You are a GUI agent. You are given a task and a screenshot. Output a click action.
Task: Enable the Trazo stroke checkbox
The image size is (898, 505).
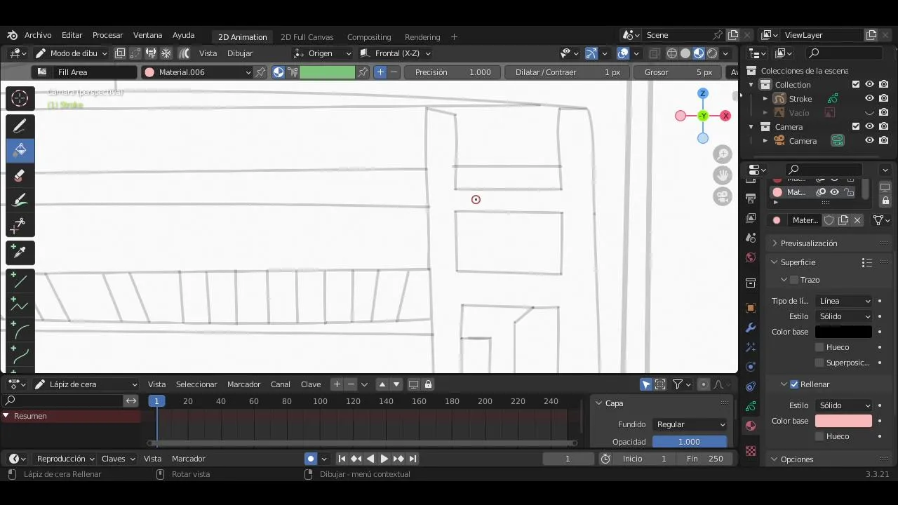794,280
